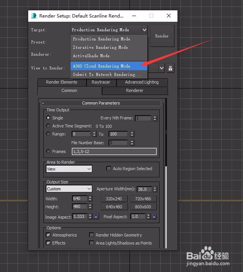
Task: Toggle the Image Aspect lock icon
Action: click(x=96, y=216)
